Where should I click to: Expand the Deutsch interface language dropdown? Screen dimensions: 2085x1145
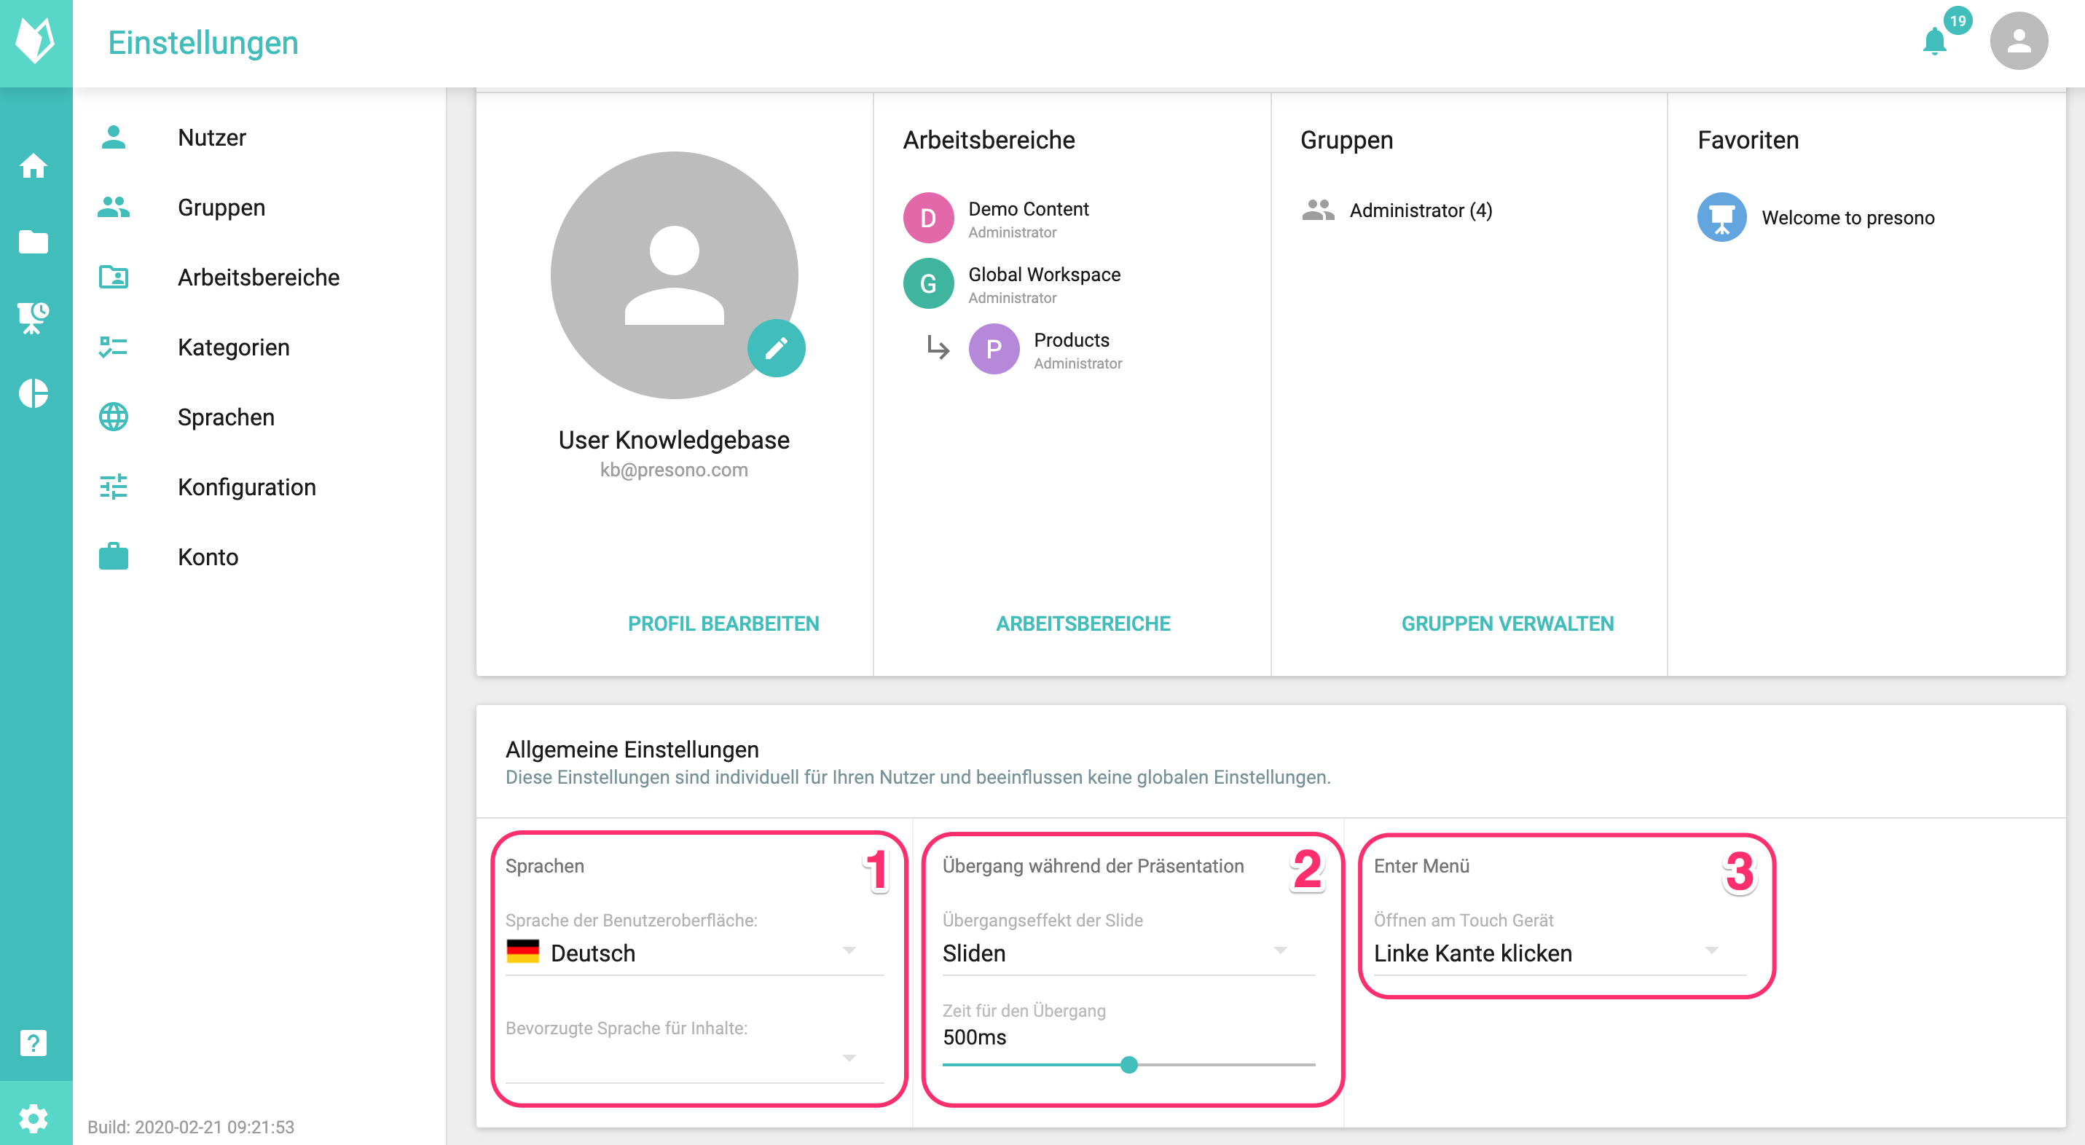pyautogui.click(x=694, y=953)
